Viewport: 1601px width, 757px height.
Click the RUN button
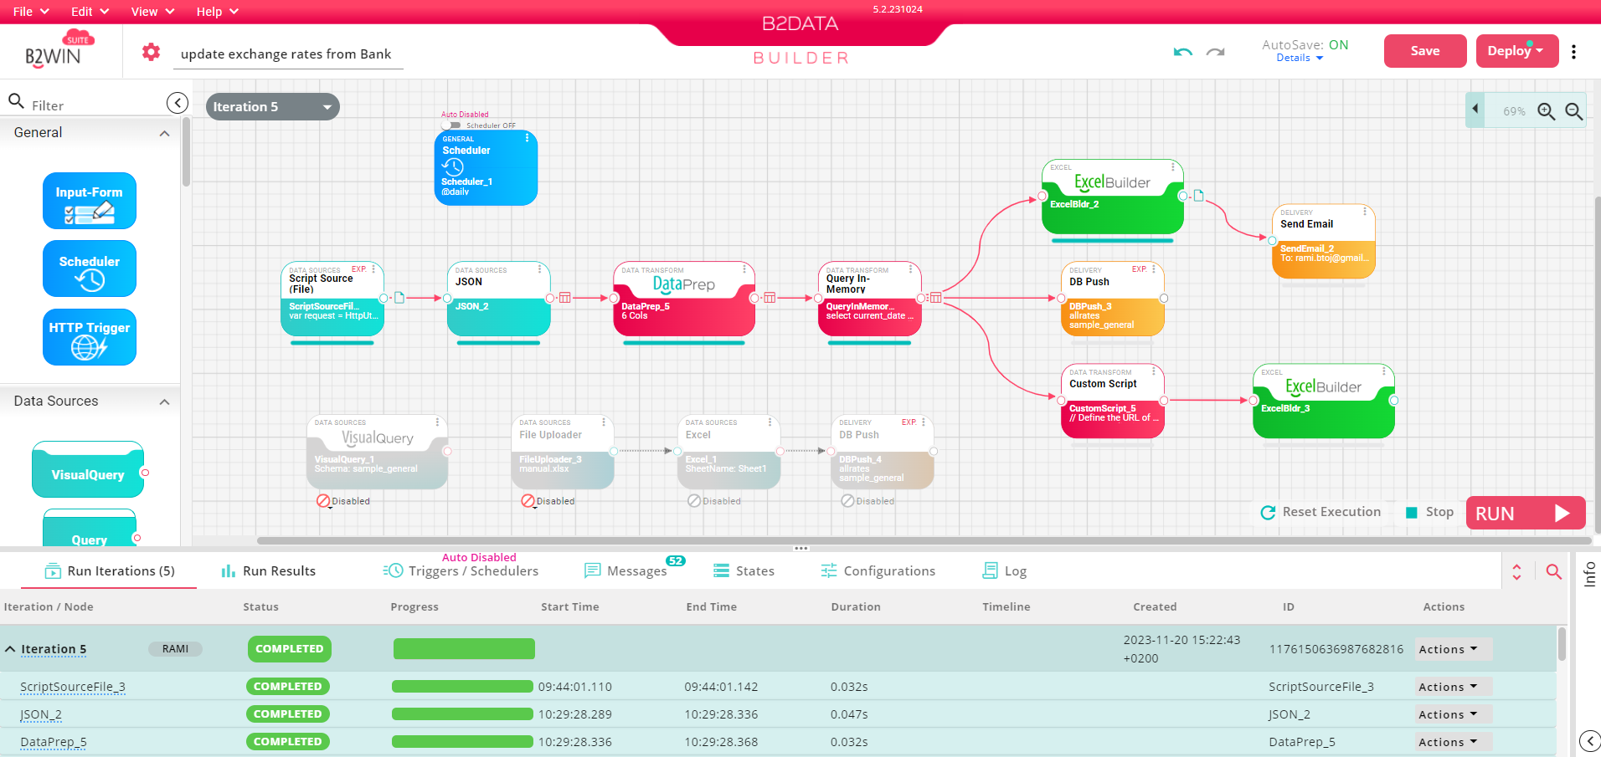(1526, 513)
